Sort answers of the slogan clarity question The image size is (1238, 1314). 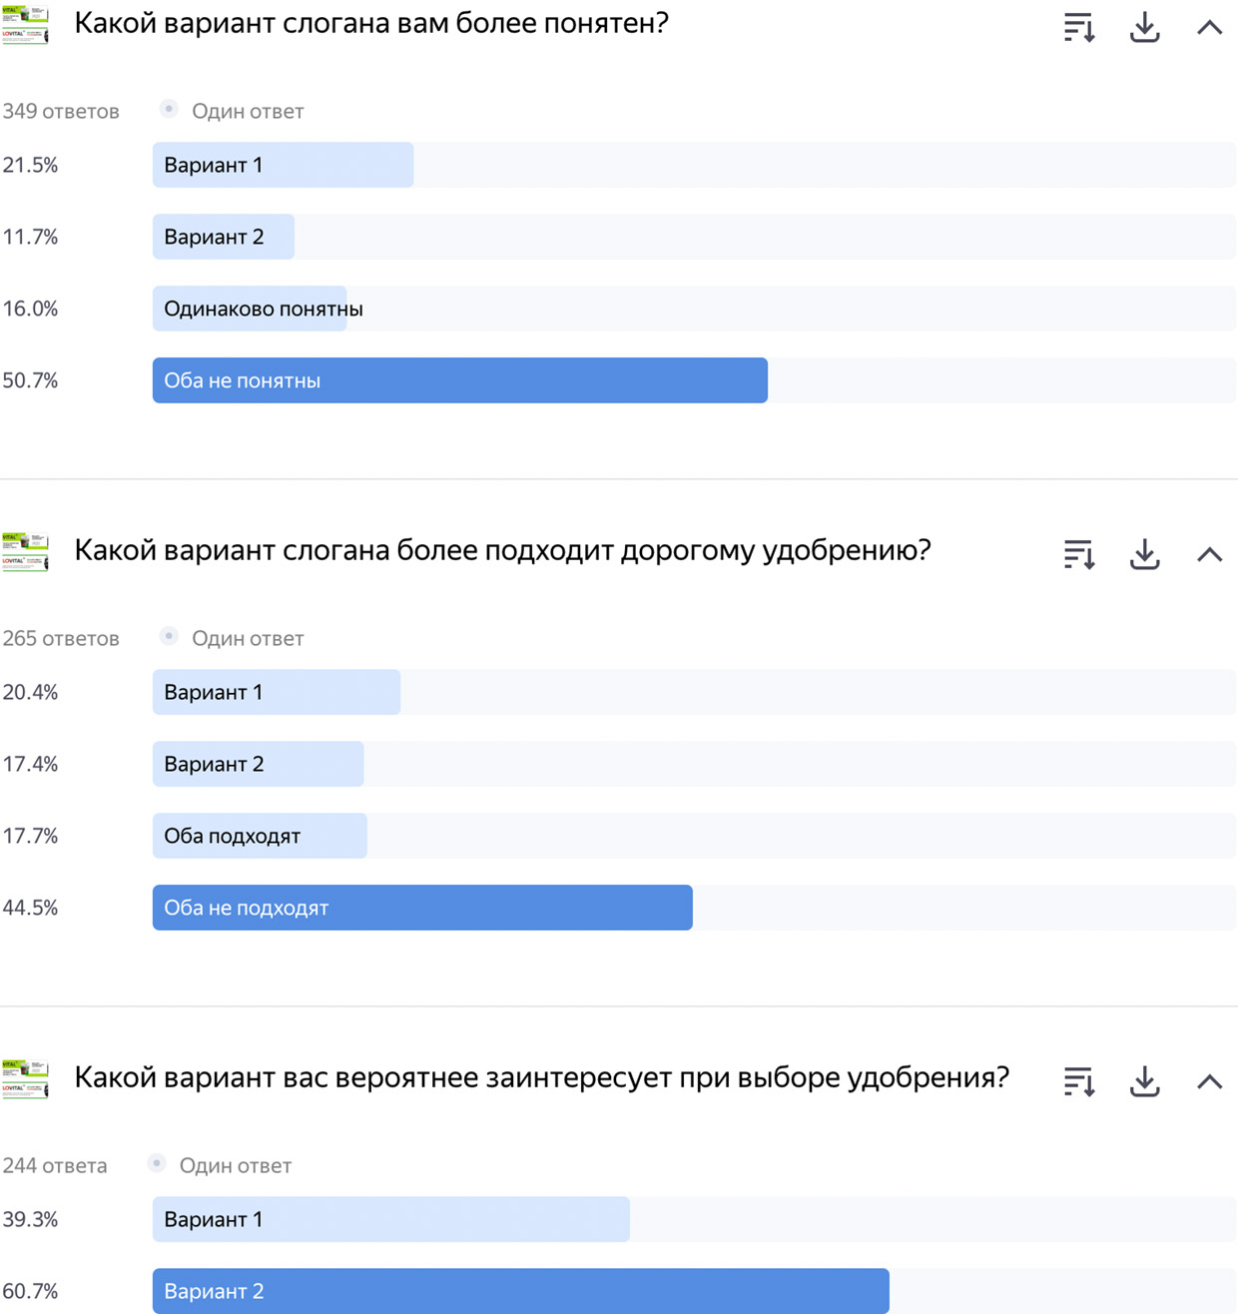click(1079, 27)
